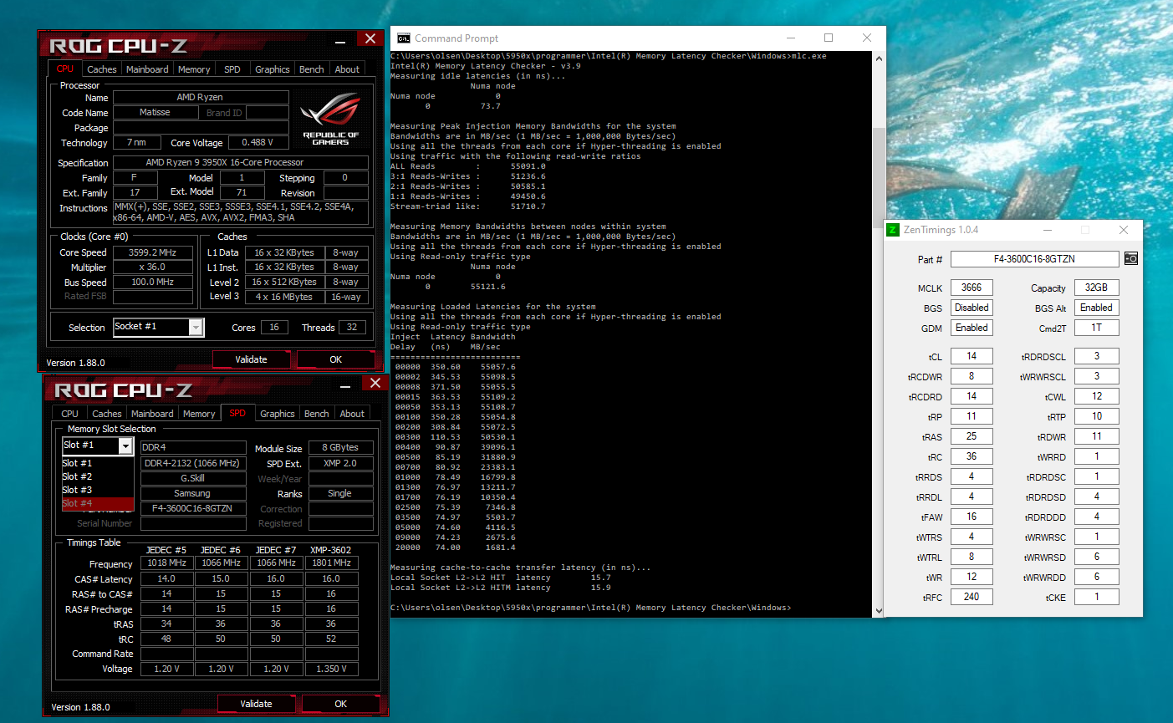Click the tRC value 36 in ZenTimings
Viewport: 1173px width, 723px height.
(x=972, y=456)
